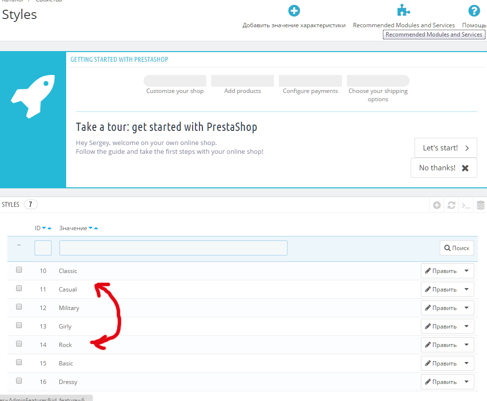The width and height of the screenshot is (487, 401).
Task: Expand dropdown next to Править for Casual
Action: pyautogui.click(x=467, y=289)
